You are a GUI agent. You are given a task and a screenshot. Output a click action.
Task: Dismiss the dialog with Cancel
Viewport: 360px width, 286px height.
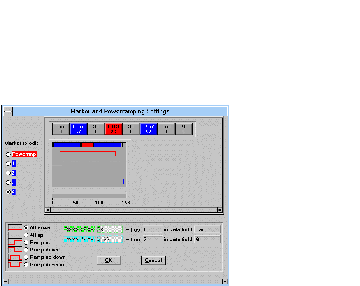click(153, 260)
